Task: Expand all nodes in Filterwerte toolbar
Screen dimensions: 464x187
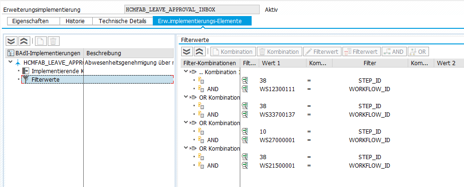Action: [x=187, y=51]
